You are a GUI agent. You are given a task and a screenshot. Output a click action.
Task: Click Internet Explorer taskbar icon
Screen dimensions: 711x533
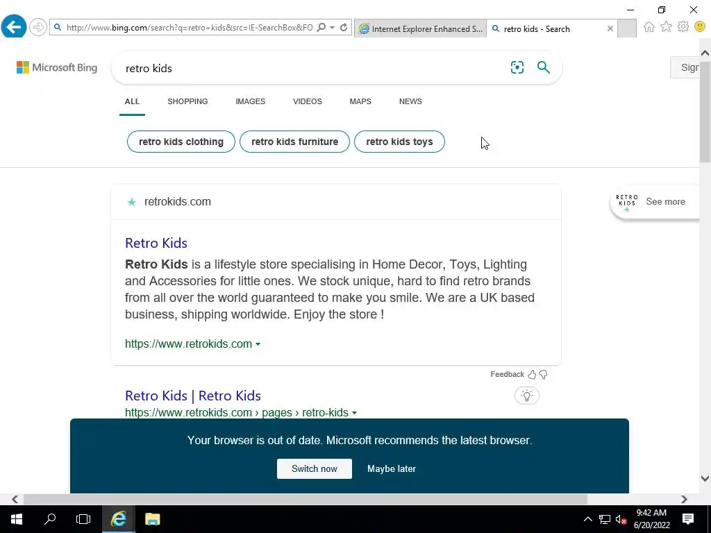point(118,519)
